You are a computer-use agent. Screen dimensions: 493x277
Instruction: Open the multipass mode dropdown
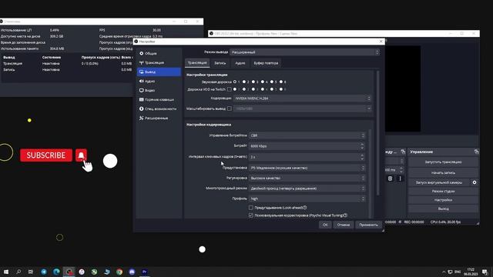click(x=307, y=189)
